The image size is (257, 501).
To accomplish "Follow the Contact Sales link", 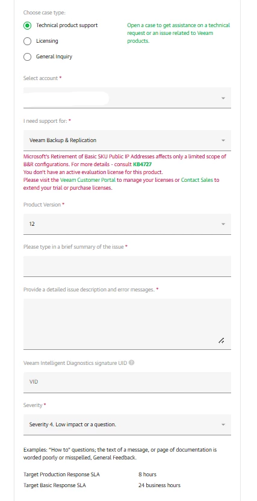I will tap(197, 180).
